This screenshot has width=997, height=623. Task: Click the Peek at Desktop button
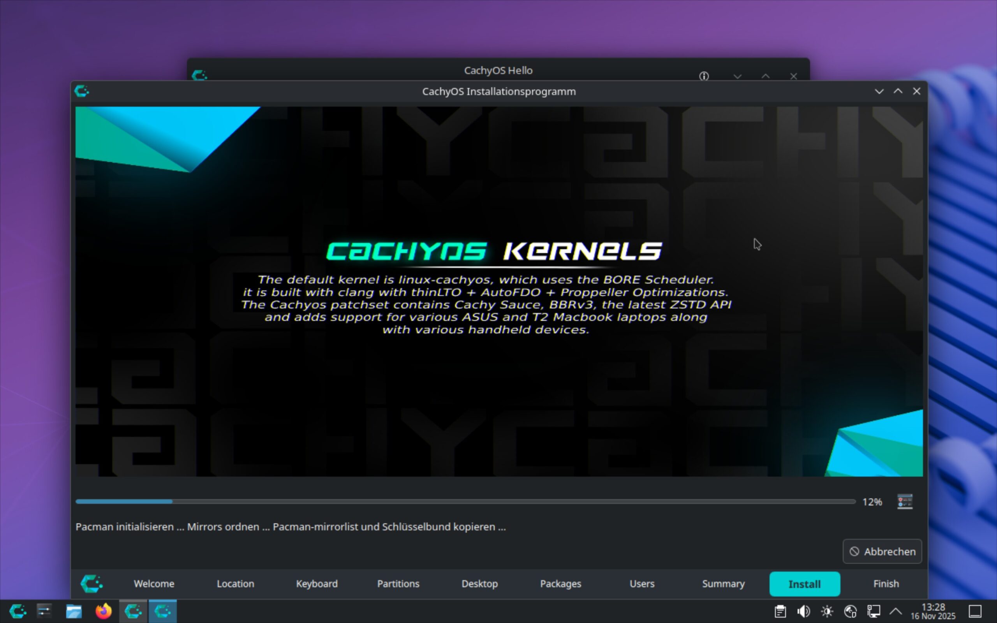coord(975,611)
